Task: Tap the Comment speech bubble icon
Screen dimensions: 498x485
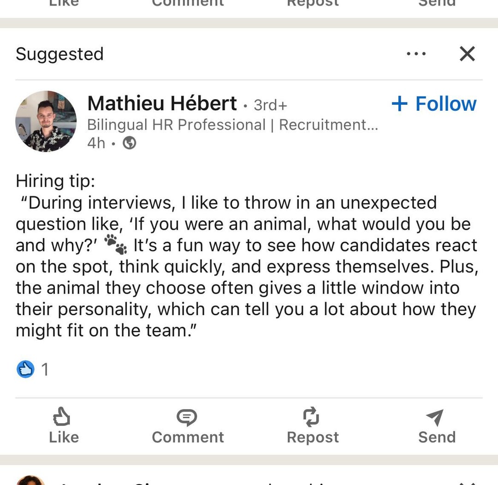Action: click(x=187, y=417)
